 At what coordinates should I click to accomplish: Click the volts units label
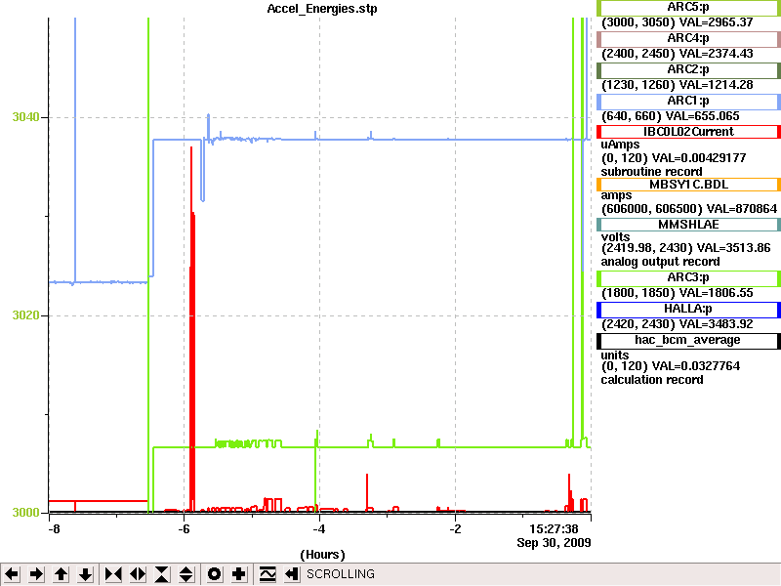click(x=615, y=237)
